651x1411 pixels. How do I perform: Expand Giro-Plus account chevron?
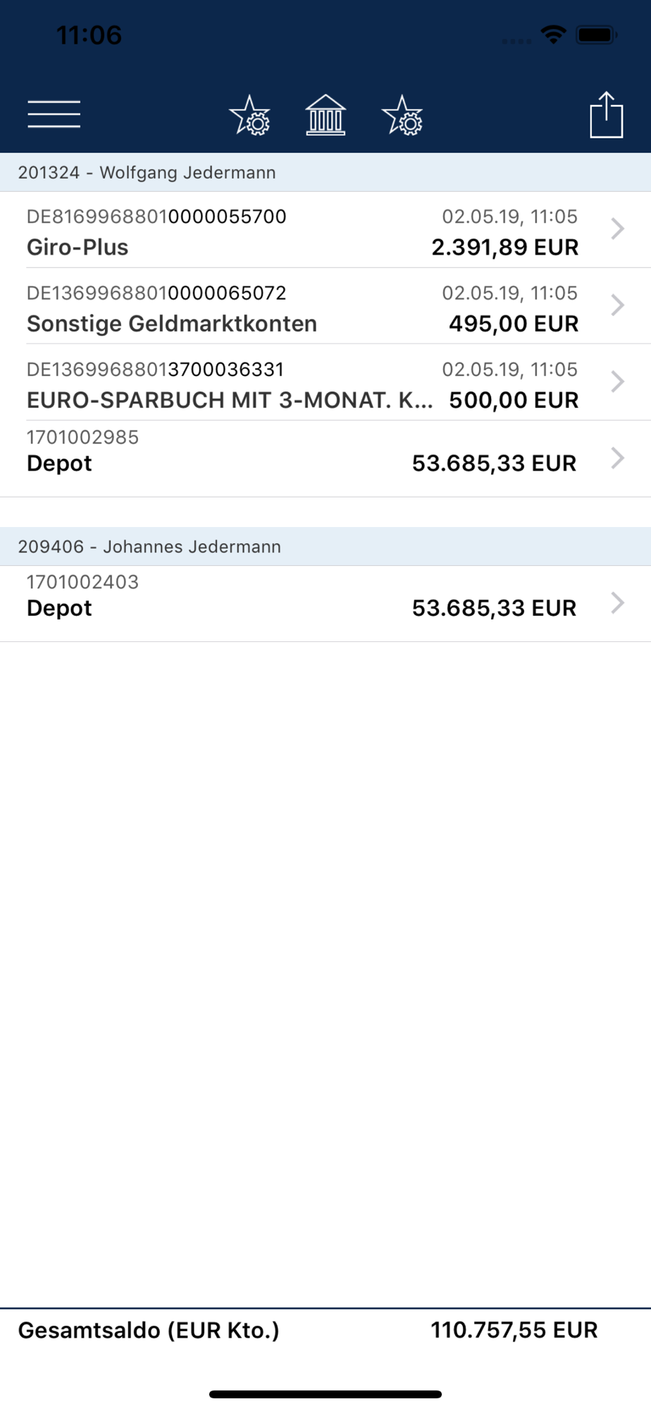pyautogui.click(x=618, y=229)
